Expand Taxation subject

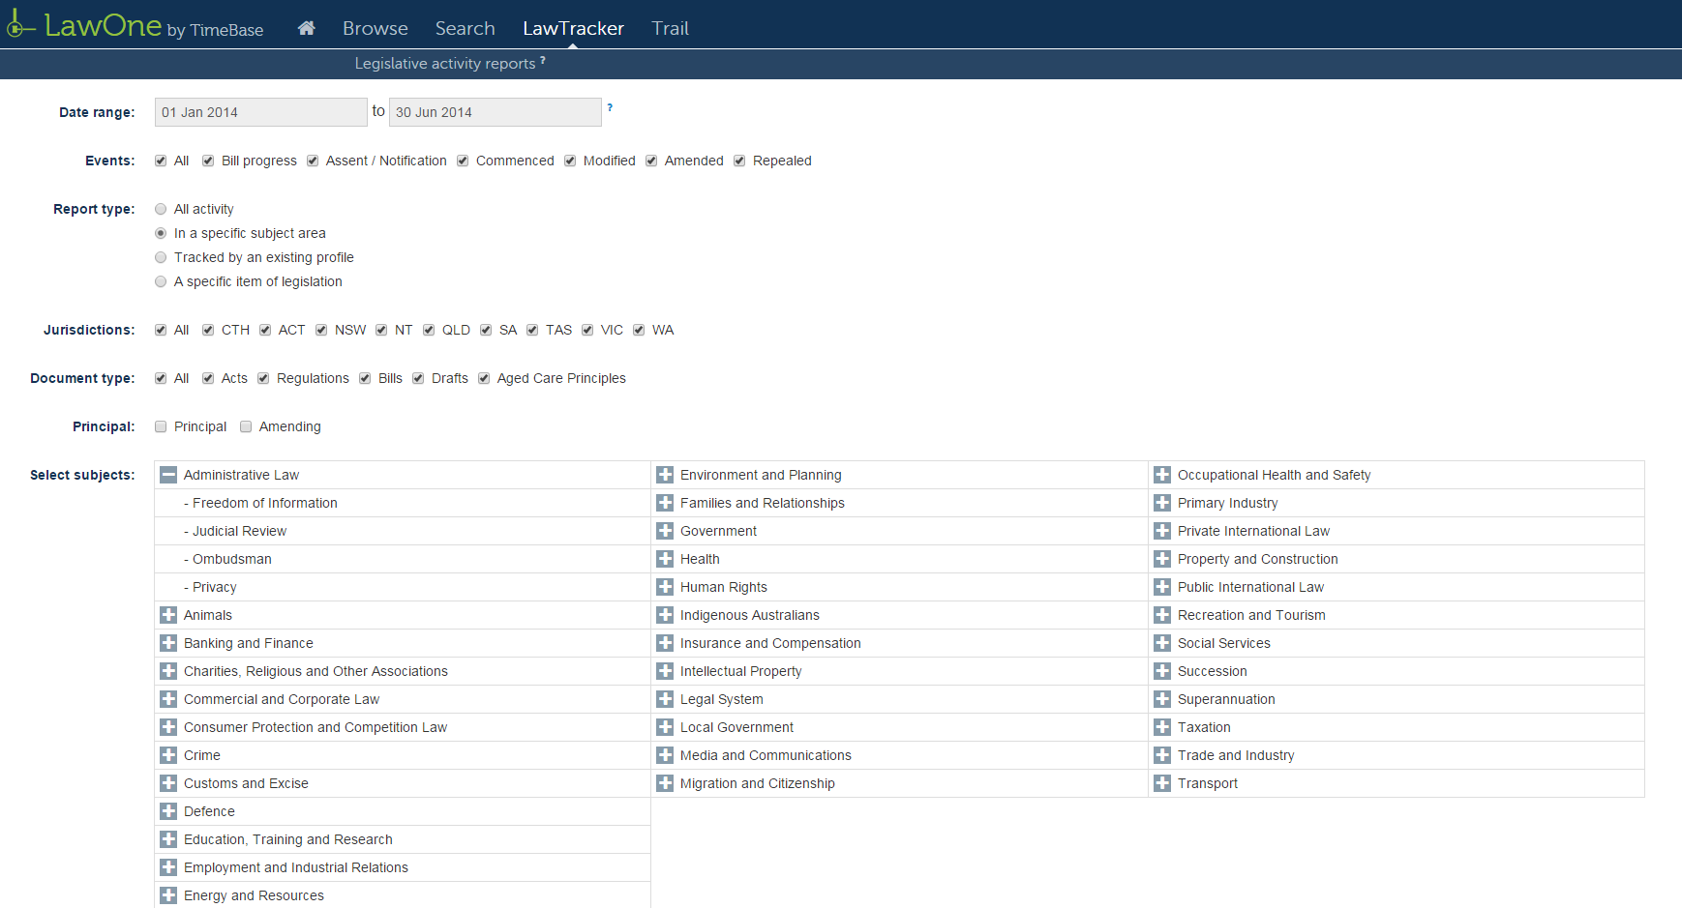click(x=1162, y=727)
